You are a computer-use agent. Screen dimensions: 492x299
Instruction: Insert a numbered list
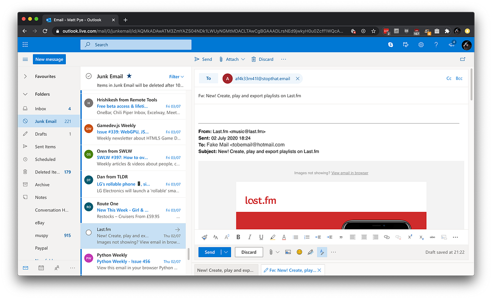coord(307,237)
